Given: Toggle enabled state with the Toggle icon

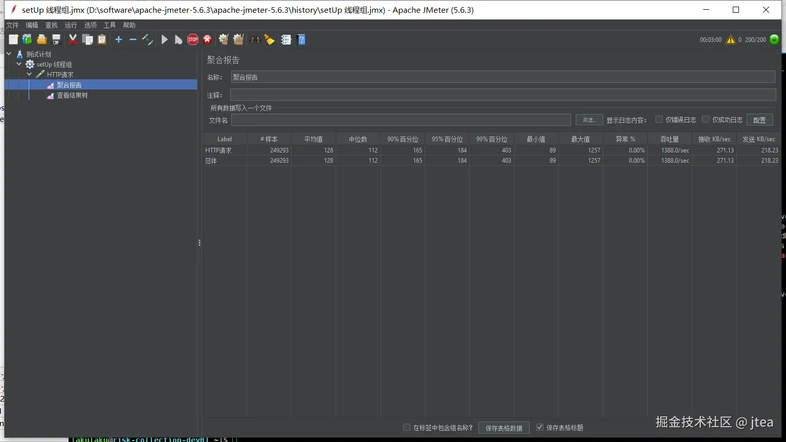Looking at the screenshot, I should click(x=147, y=39).
